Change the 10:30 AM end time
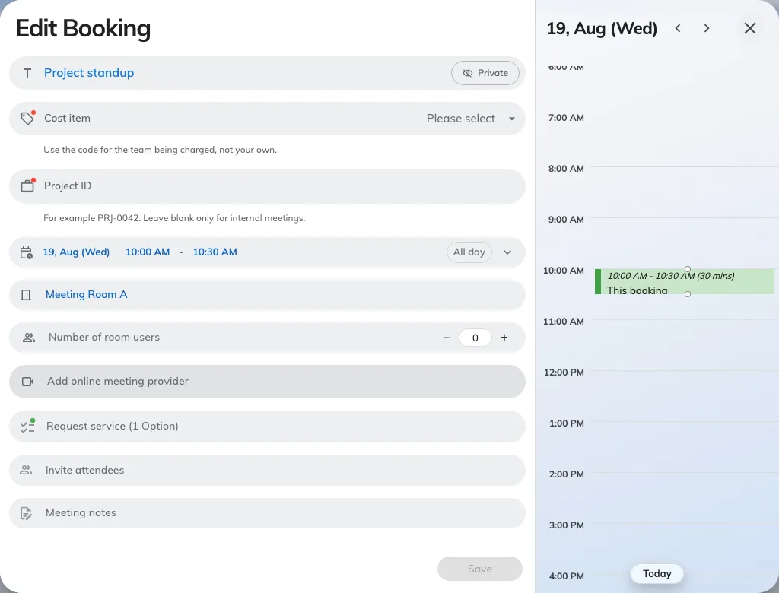779x593 pixels. [215, 252]
